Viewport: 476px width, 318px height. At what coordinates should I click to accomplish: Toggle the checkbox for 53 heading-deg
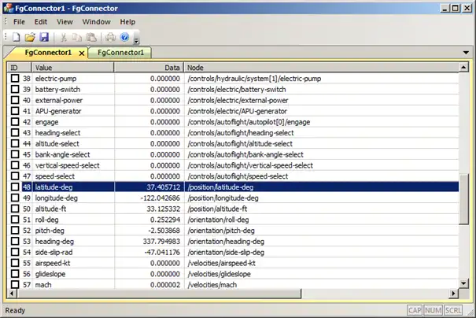click(x=15, y=241)
